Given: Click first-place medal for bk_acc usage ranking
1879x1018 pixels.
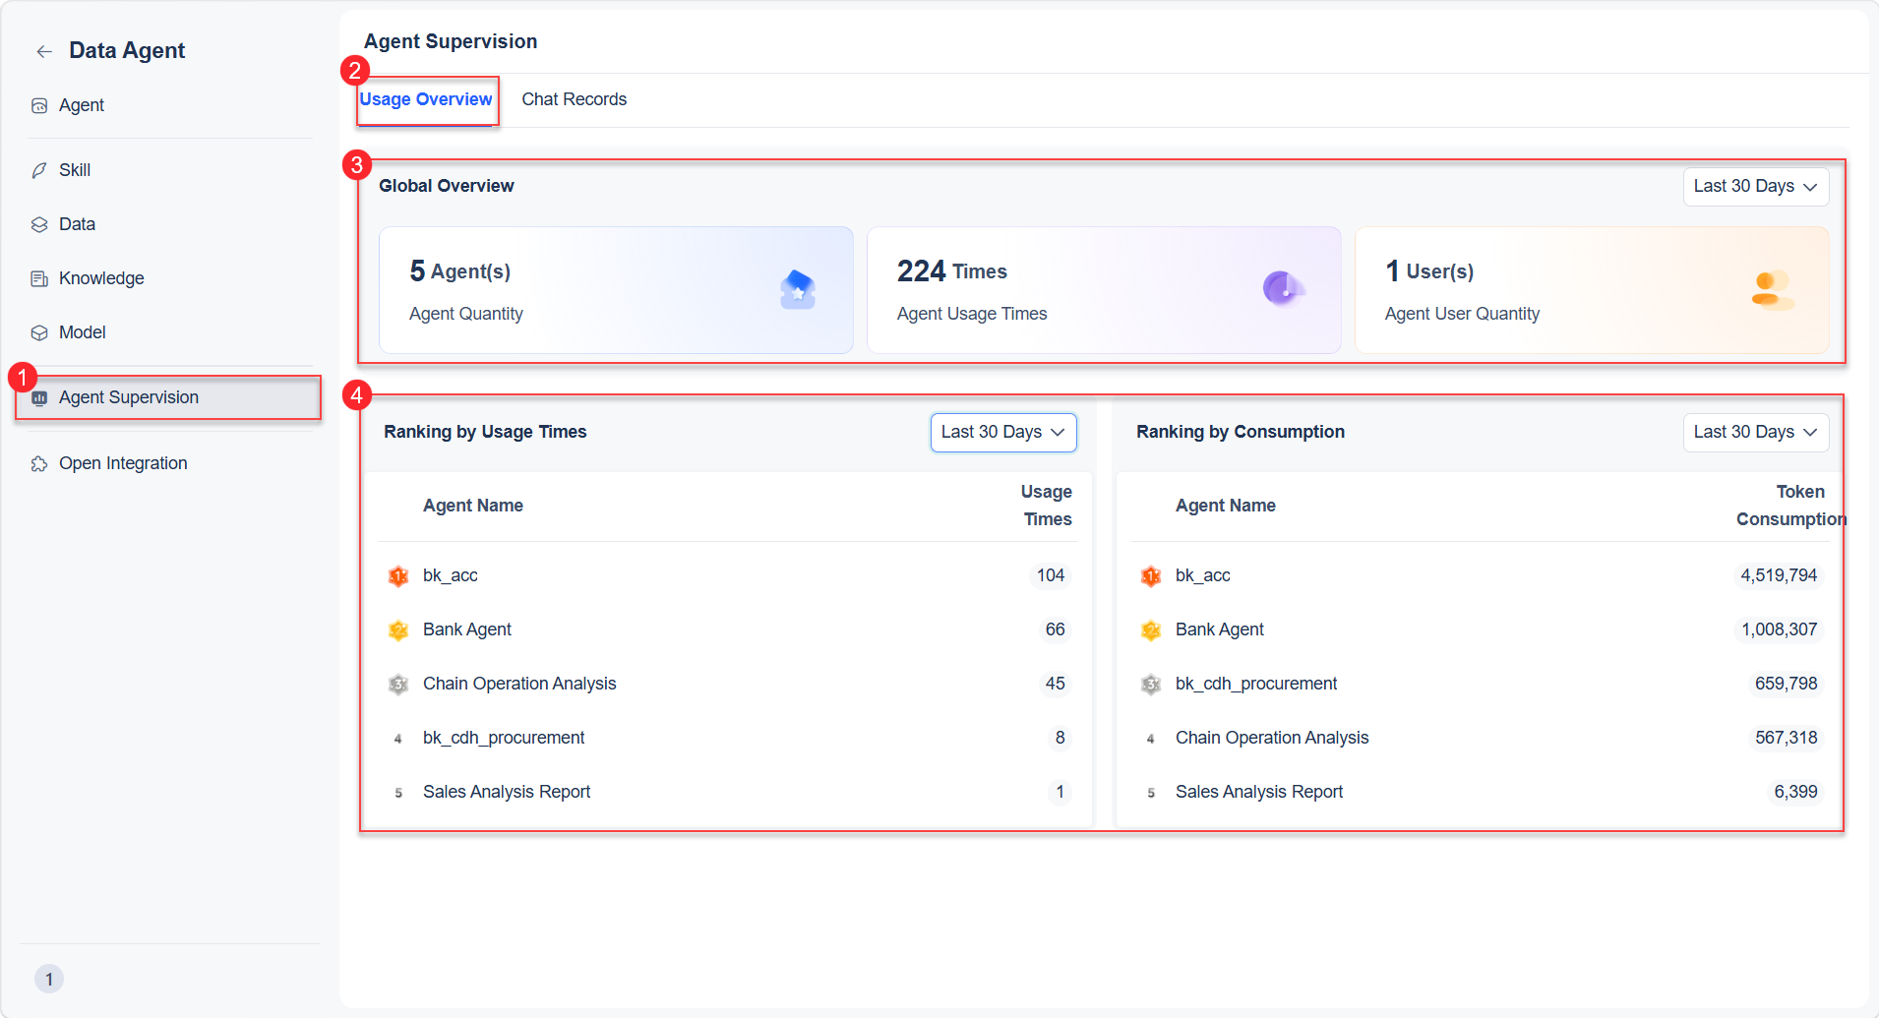Looking at the screenshot, I should point(398,576).
